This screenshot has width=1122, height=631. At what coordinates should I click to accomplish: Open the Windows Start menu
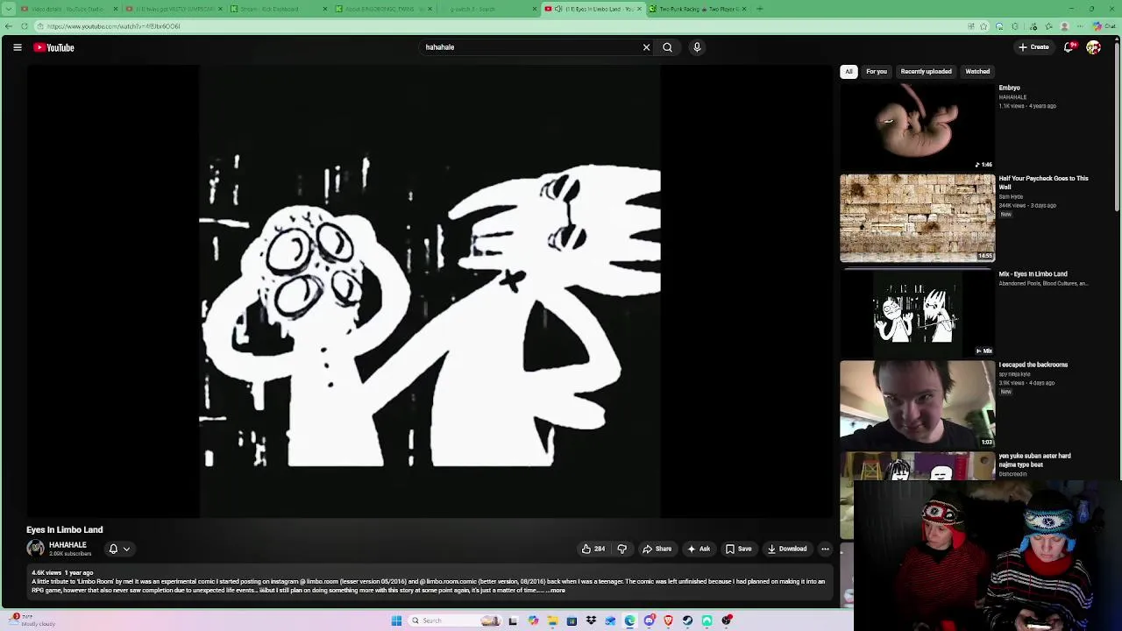click(x=396, y=620)
